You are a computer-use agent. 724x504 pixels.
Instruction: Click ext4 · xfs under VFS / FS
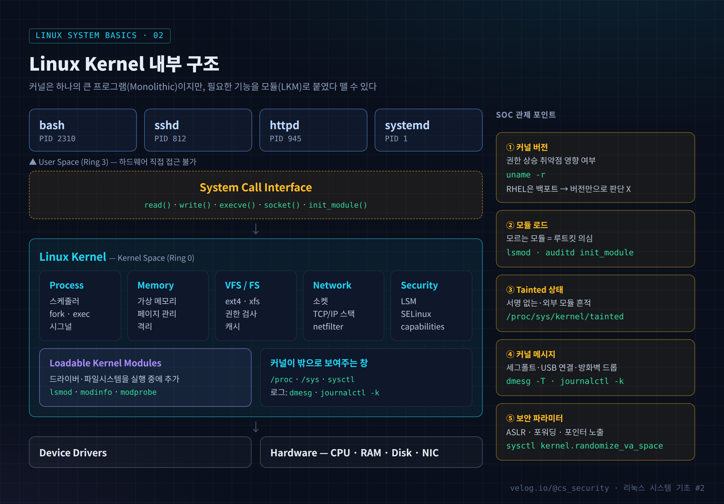point(242,301)
